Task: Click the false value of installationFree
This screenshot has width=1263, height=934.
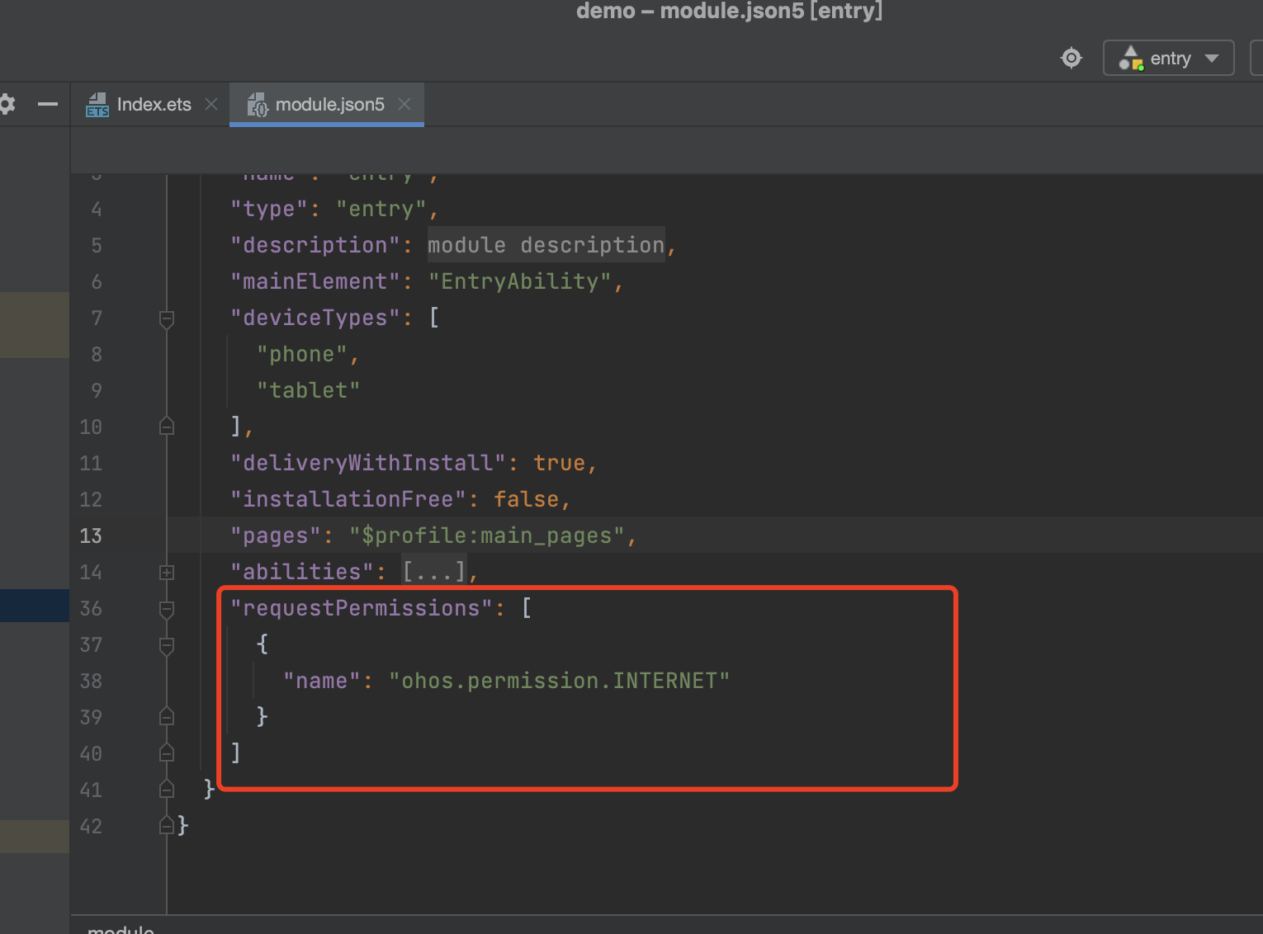Action: coord(527,499)
